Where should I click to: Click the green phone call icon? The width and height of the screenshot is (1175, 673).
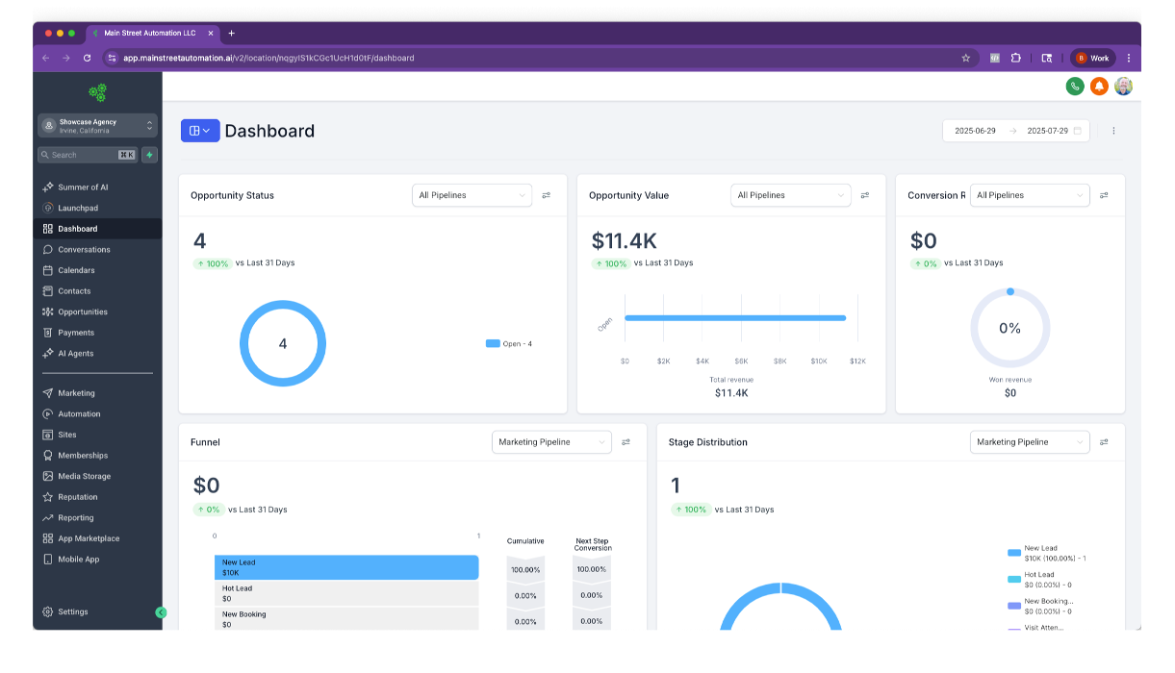(1075, 87)
